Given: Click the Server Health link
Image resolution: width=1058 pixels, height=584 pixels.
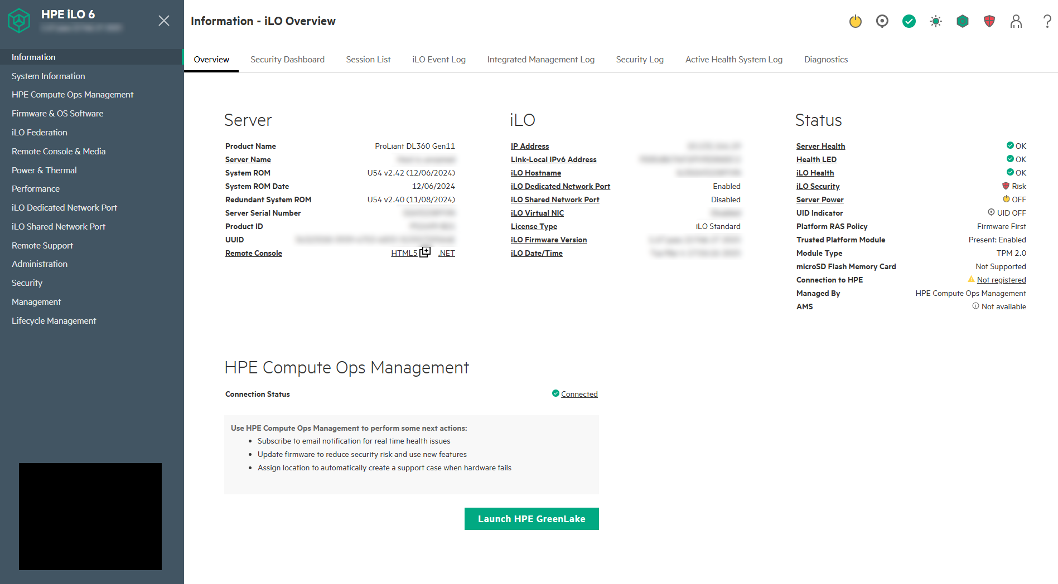Looking at the screenshot, I should point(820,146).
